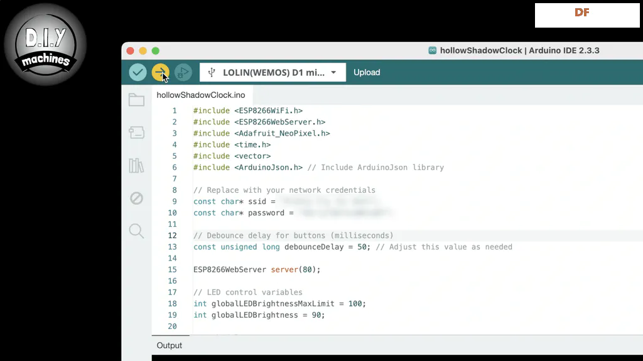Screen dimensions: 643x361
Task: Click the '// Adjust this value as needed' comment
Action: [444, 247]
